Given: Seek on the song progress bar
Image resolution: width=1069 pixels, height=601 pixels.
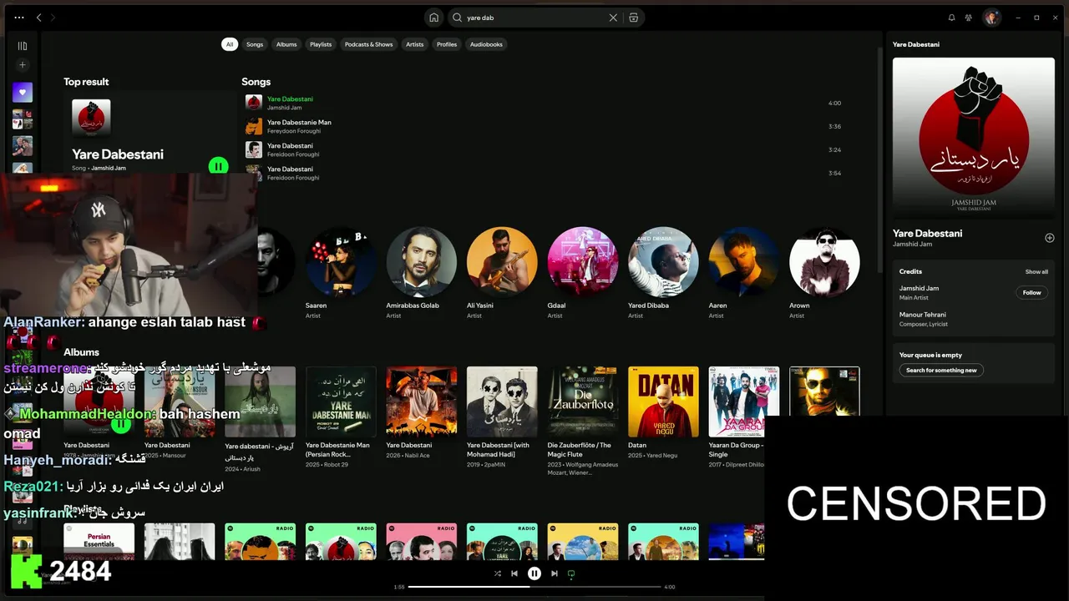Looking at the screenshot, I should 534,587.
